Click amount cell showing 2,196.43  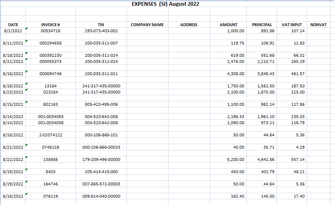[x=228, y=116]
